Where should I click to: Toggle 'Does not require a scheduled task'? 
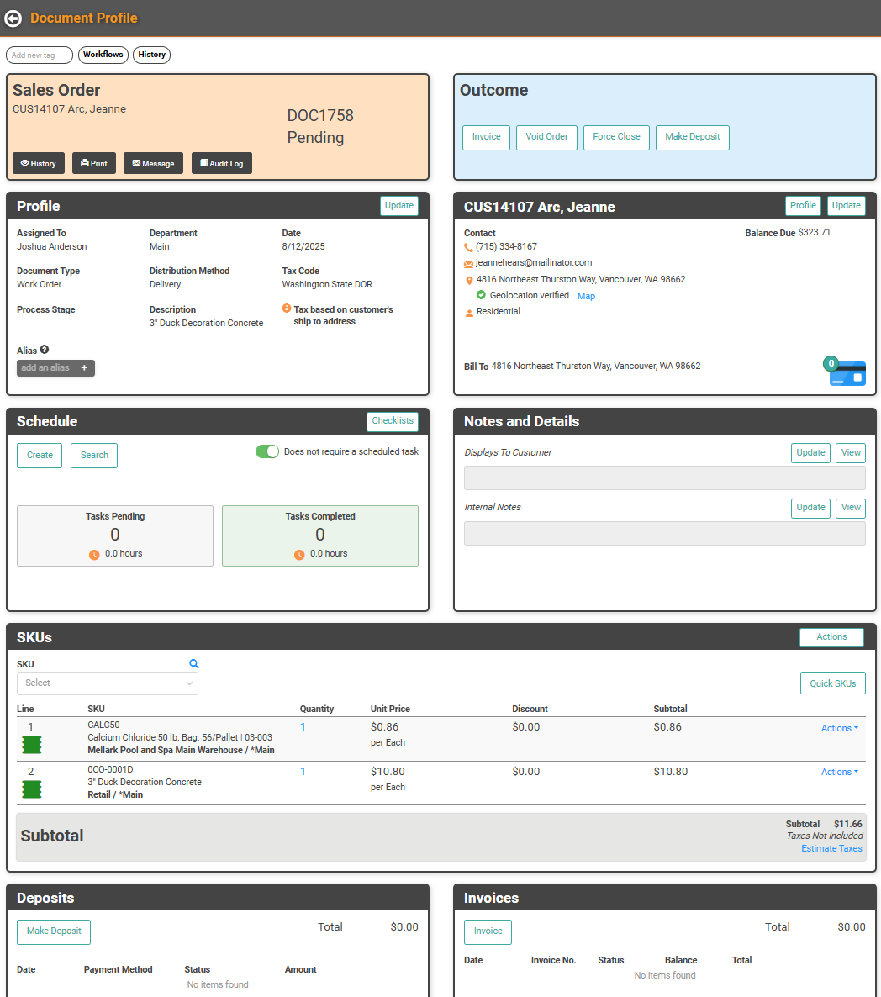(x=266, y=451)
